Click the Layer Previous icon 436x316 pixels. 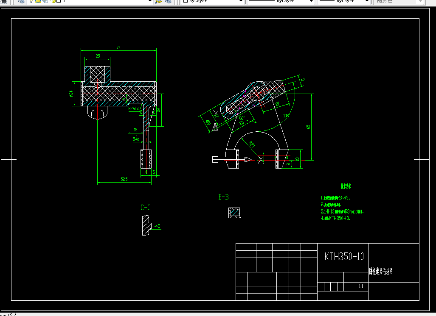click(x=168, y=1)
